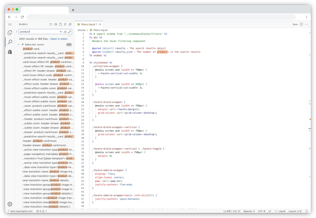Select the filters.liquid editor tab
316x218 pixels.
click(x=89, y=24)
